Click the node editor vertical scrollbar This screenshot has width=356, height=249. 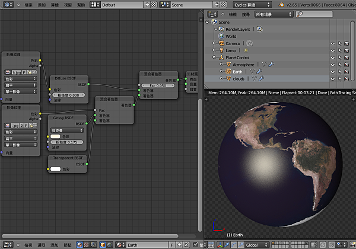pos(200,165)
